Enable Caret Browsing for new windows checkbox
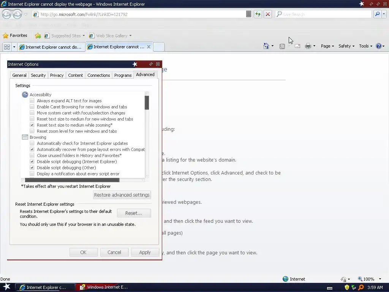Image resolution: width=389 pixels, height=292 pixels. pyautogui.click(x=32, y=107)
